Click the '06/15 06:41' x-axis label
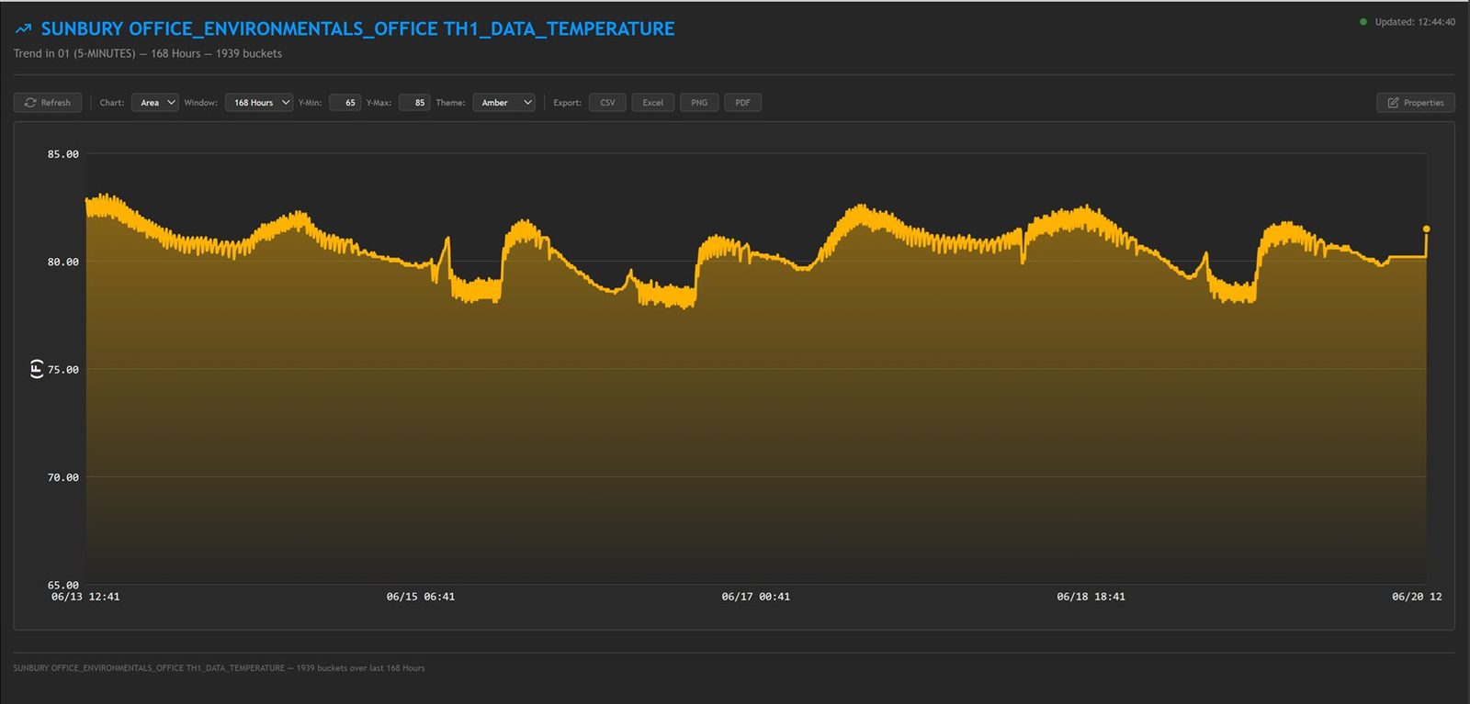Screen dimensions: 1470x704 click(x=421, y=597)
